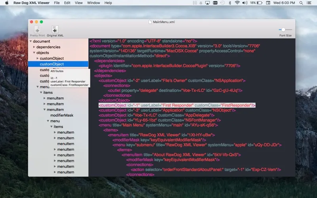This screenshot has height=198, width=317.
Task: Open the Apple menu logo
Action: [6, 3]
